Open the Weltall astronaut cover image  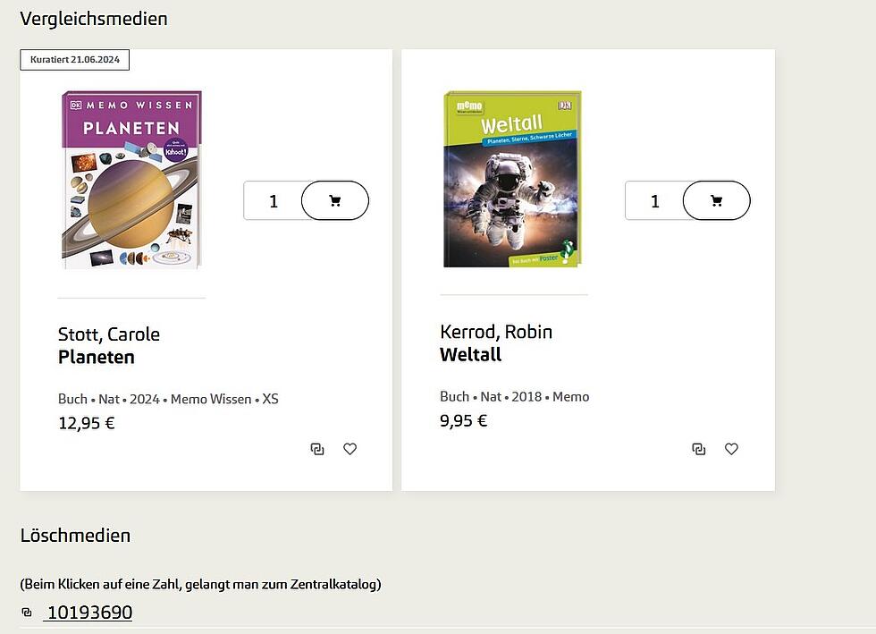pos(512,179)
